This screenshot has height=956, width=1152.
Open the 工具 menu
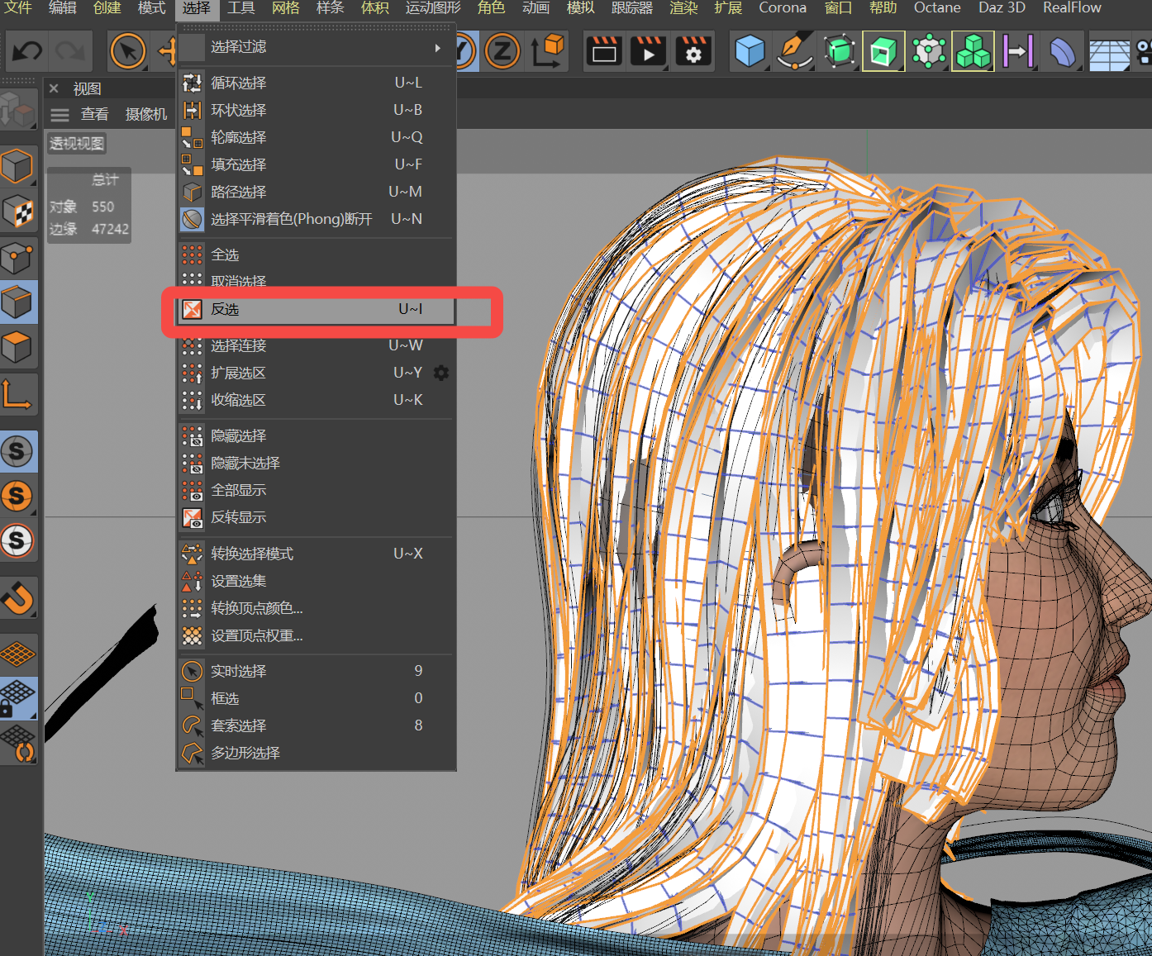click(241, 7)
